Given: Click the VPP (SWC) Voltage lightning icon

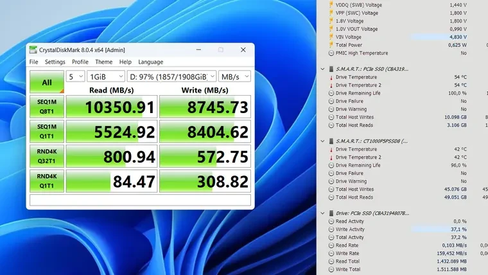Looking at the screenshot, I should 331,13.
